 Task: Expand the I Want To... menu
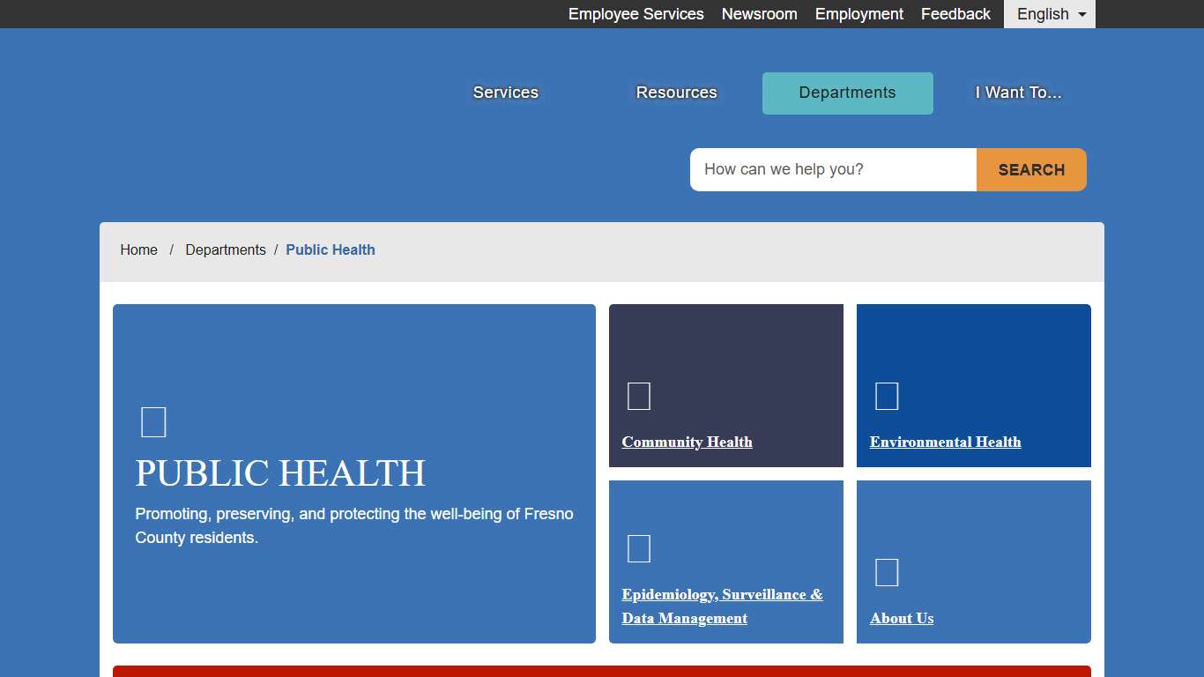pos(1018,93)
